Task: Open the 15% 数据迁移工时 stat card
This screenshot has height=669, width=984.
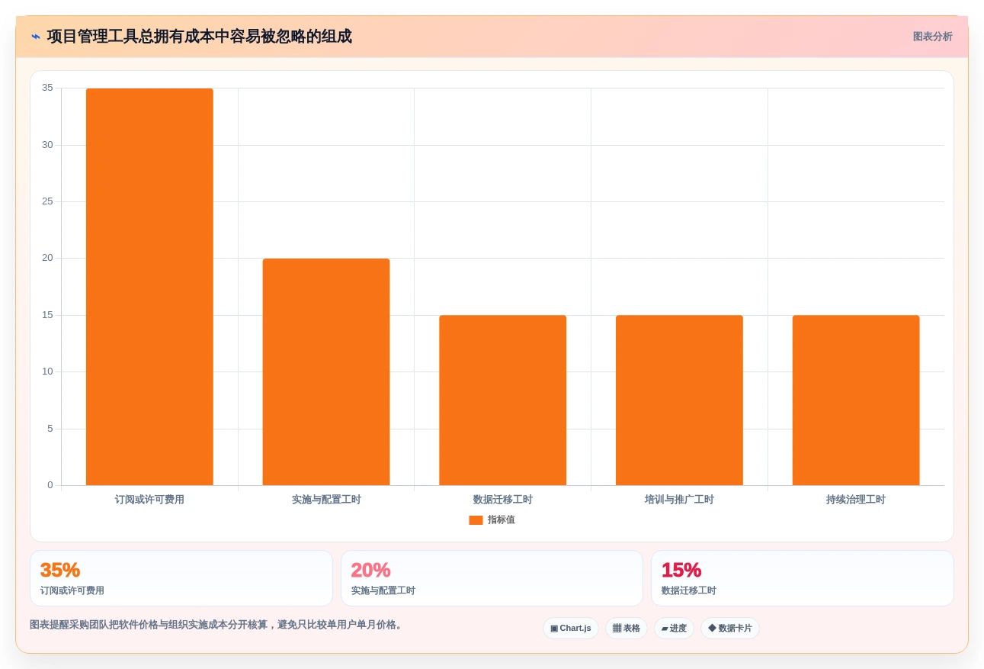Action: [802, 578]
